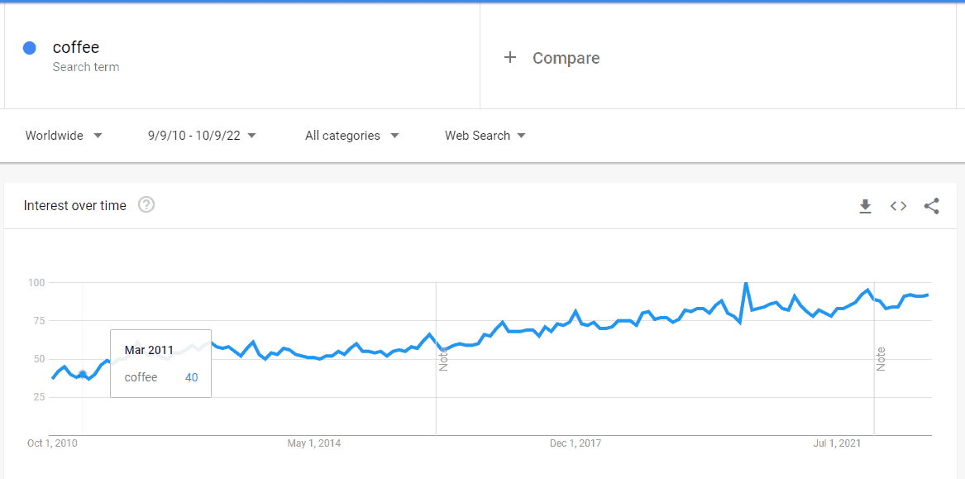
Task: Download the interest over time data
Action: 865,206
